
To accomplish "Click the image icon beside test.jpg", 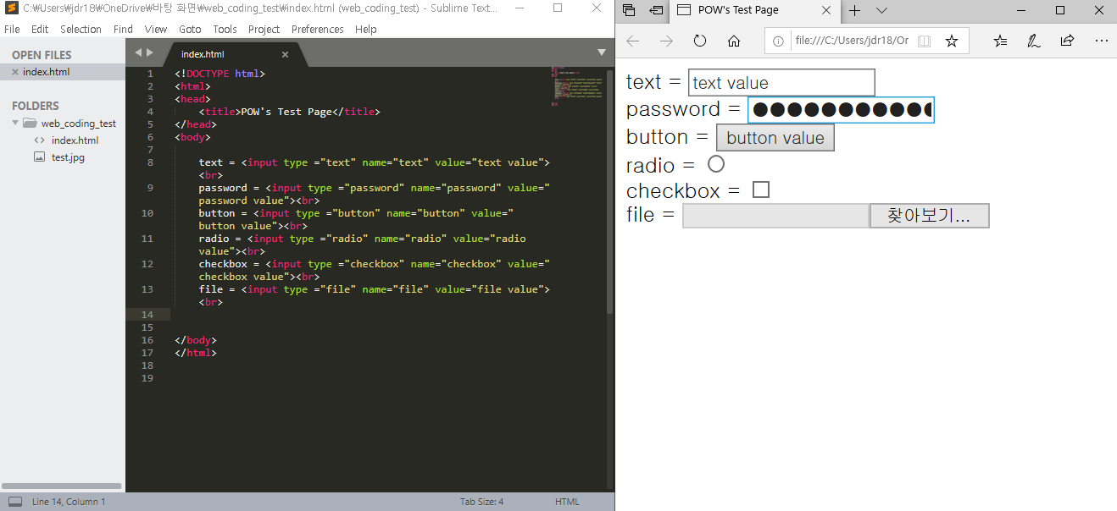I will tap(39, 157).
